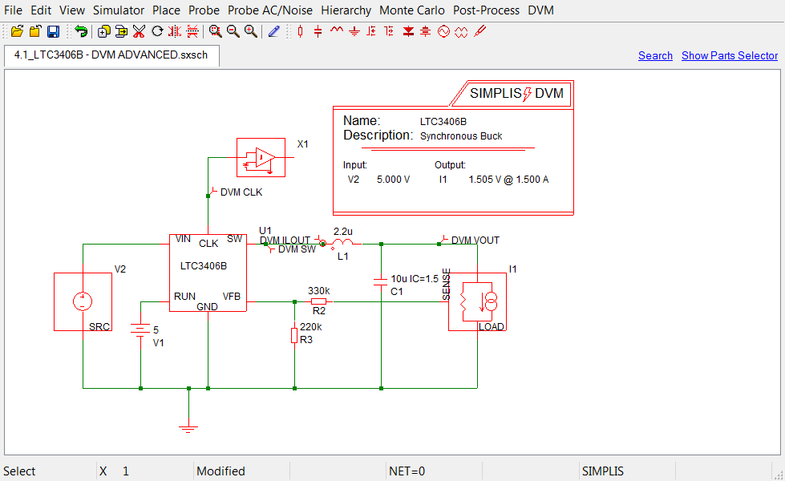Place the probe from the toolbar
Screen dimensions: 785x481
pos(479,31)
